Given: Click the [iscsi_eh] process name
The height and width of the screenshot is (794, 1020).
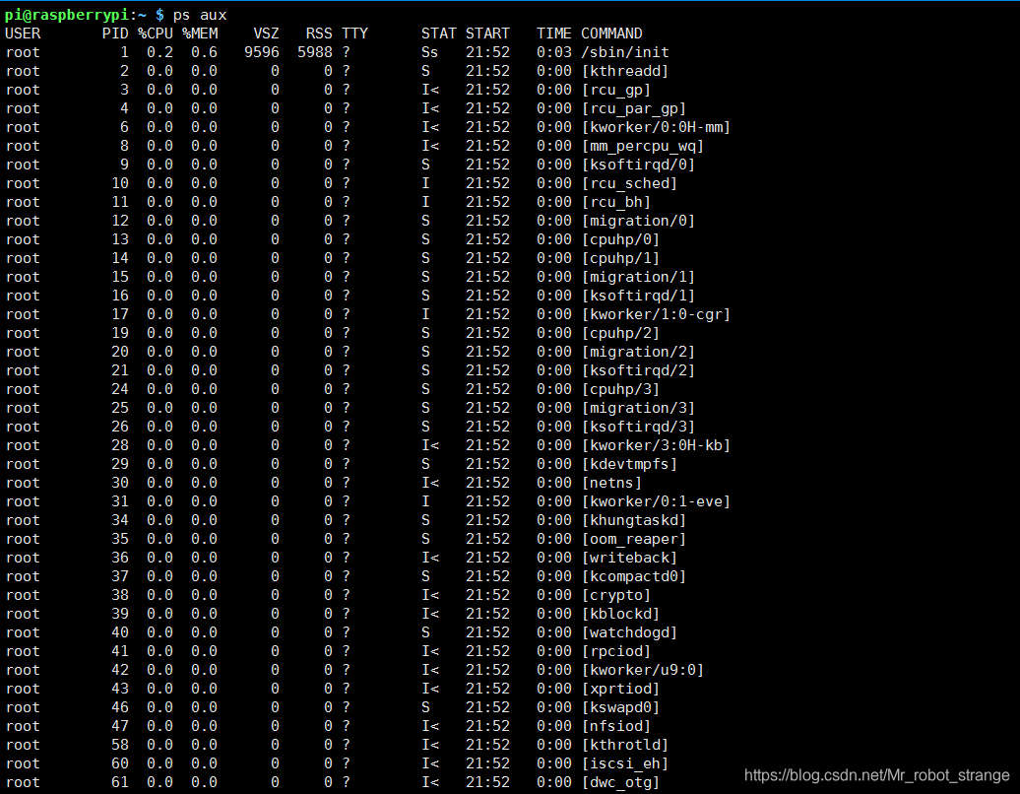Looking at the screenshot, I should (625, 764).
